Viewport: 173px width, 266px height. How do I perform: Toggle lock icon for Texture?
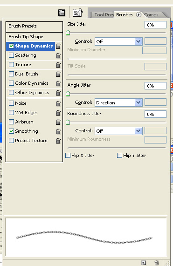(x=58, y=65)
